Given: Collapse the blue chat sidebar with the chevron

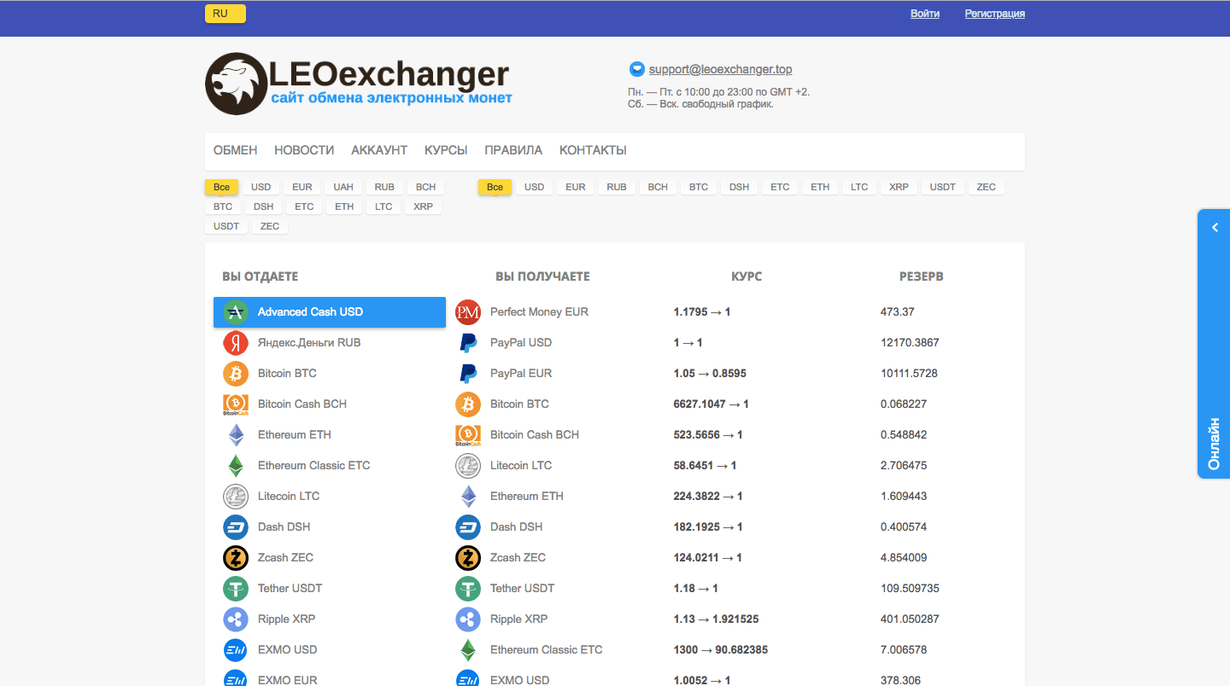Looking at the screenshot, I should 1214,227.
